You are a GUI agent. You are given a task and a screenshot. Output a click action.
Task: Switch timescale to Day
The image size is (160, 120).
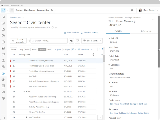click(x=22, y=49)
